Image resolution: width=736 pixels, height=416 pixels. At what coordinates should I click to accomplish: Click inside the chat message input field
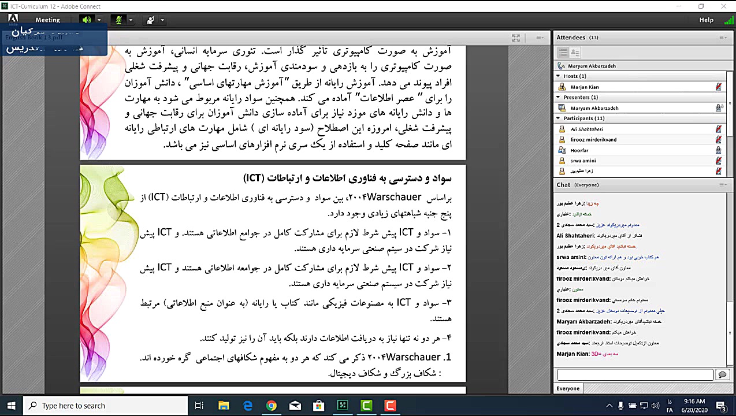click(x=634, y=374)
